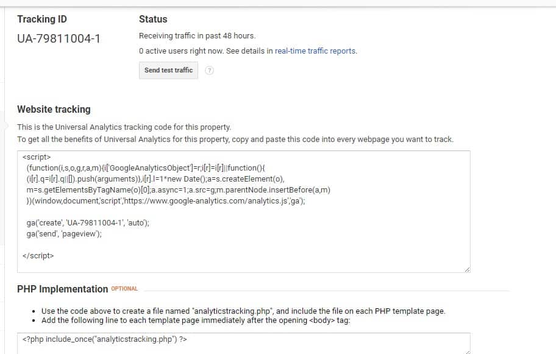556x354 pixels.
Task: Place cursor on the ga('create') code line
Action: 88,223
